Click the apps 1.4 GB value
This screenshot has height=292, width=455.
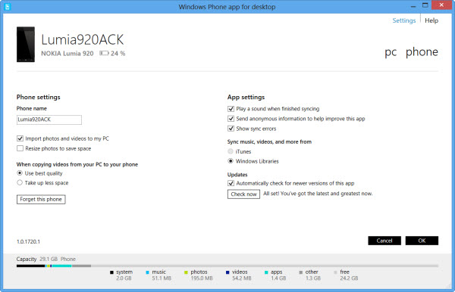click(278, 278)
